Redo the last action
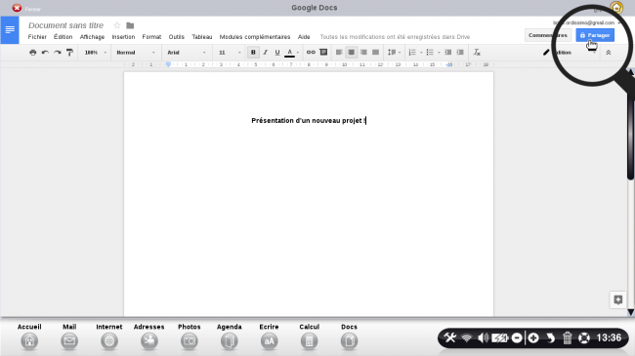Image resolution: width=635 pixels, height=356 pixels. coord(58,53)
